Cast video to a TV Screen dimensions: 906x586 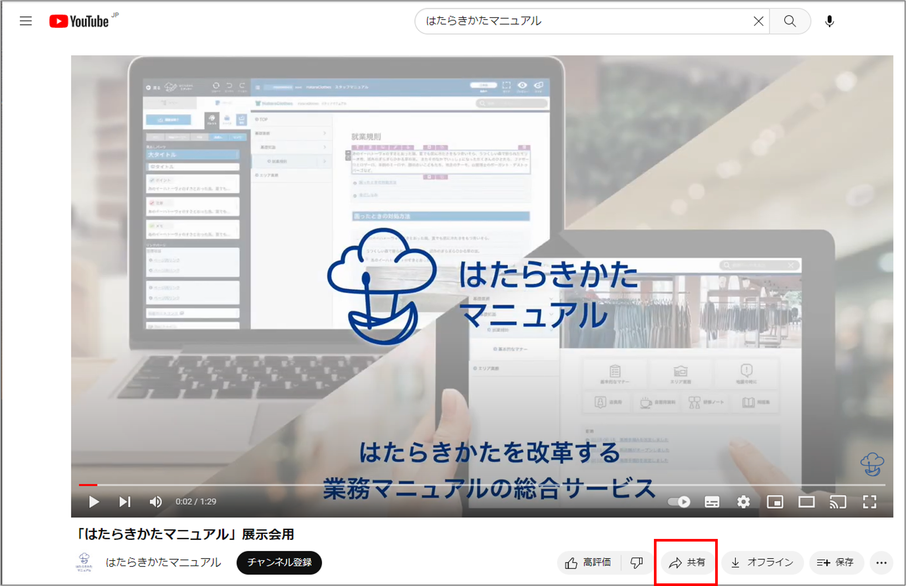pos(838,502)
